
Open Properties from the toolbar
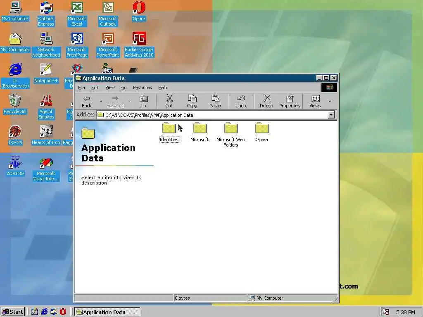pyautogui.click(x=290, y=102)
